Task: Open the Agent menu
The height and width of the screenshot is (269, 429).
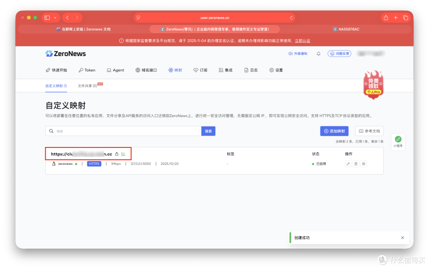Action: point(116,70)
